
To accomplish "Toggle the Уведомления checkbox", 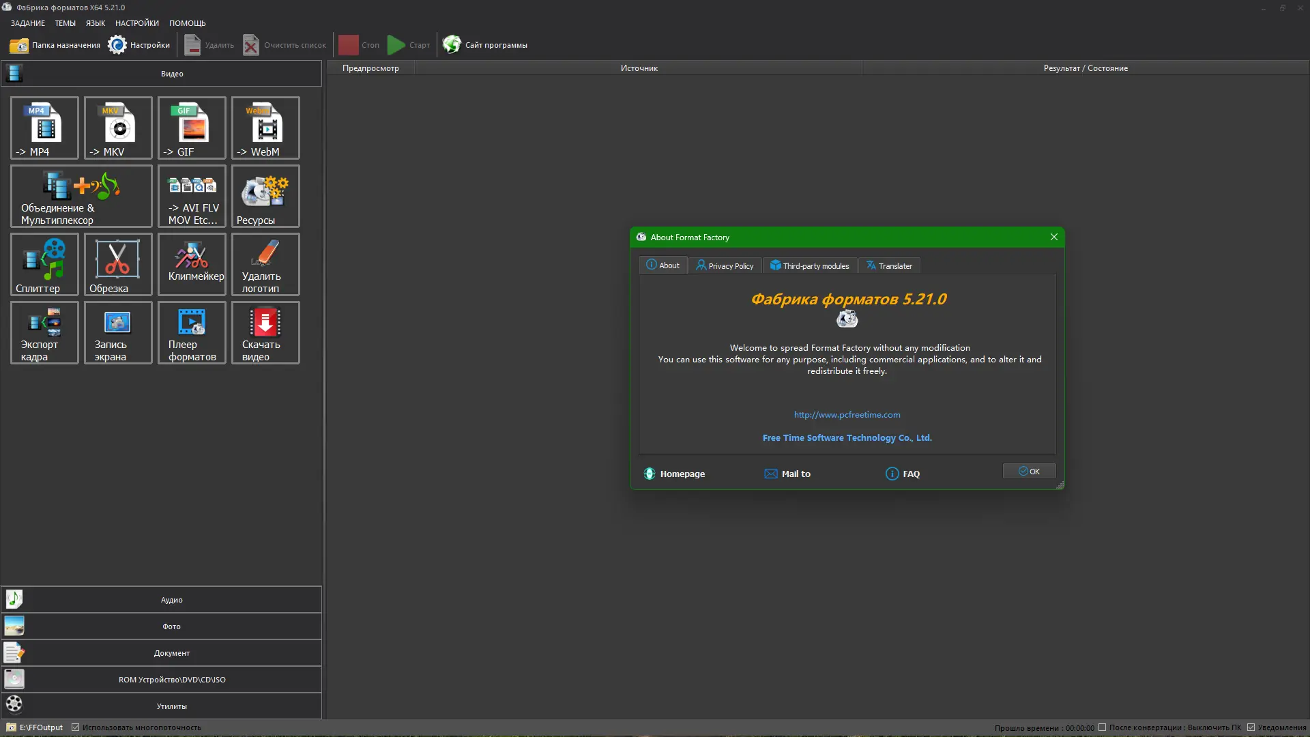I will tap(1251, 727).
